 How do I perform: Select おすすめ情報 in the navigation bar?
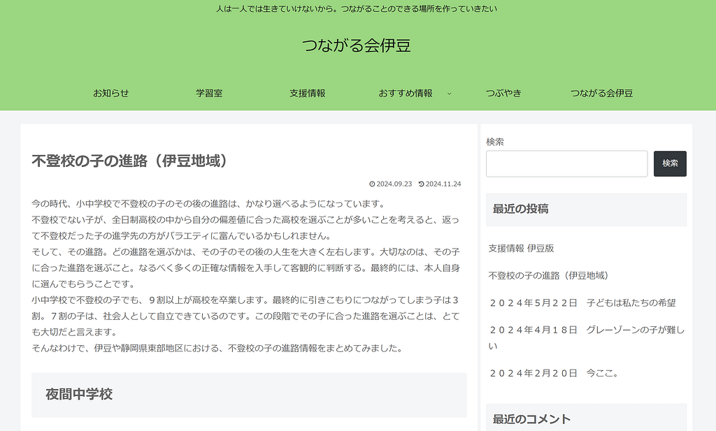406,93
